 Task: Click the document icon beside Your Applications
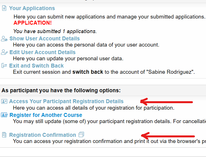tap(4, 8)
